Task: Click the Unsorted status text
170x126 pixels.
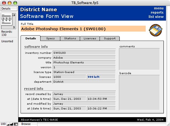Action: click(x=7, y=41)
